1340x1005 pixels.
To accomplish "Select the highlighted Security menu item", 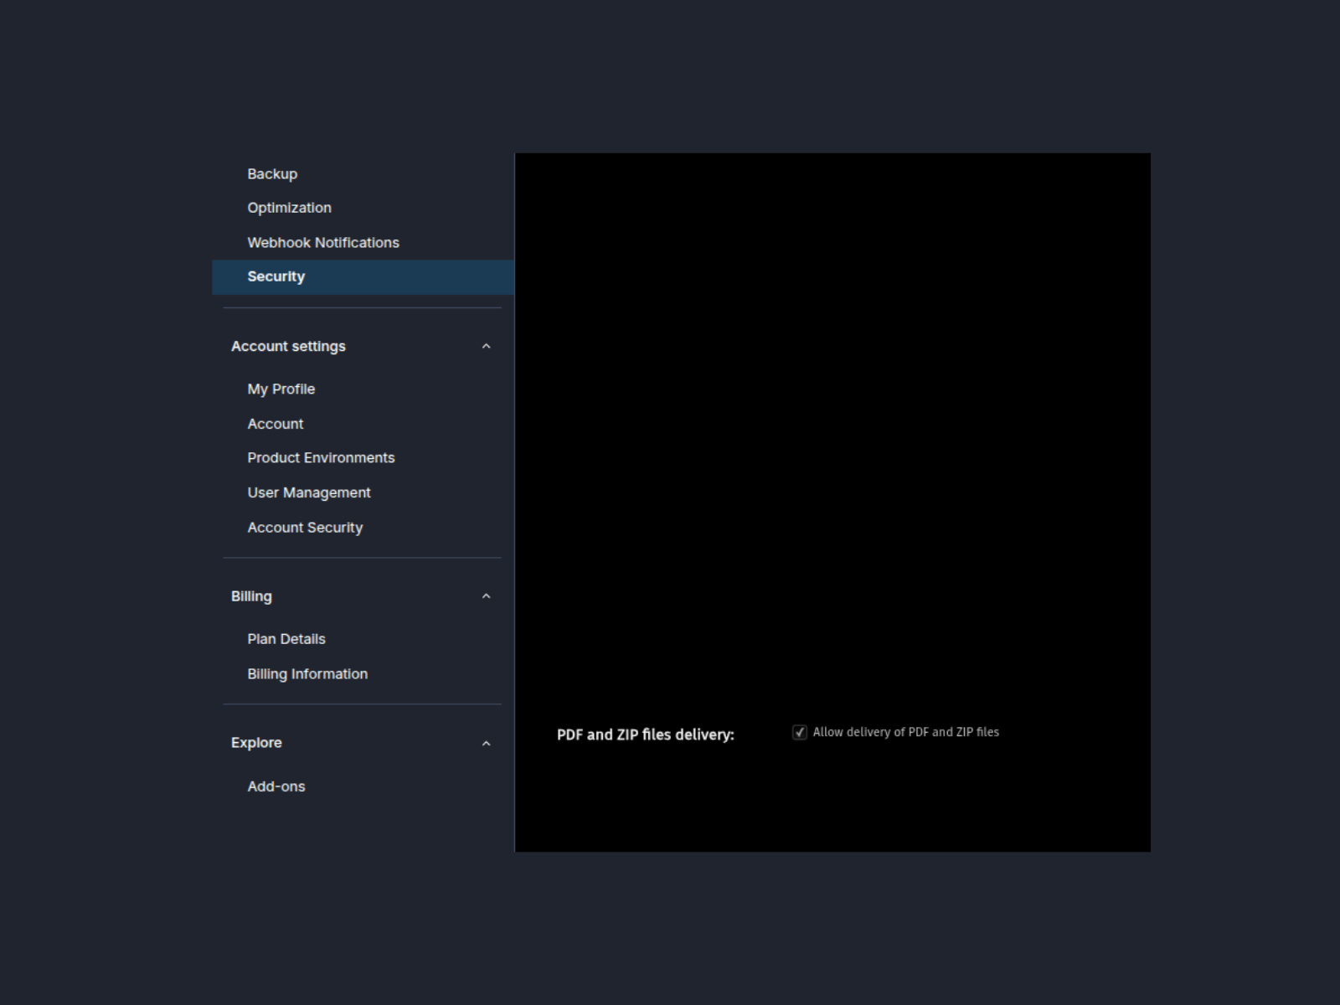I will (276, 276).
